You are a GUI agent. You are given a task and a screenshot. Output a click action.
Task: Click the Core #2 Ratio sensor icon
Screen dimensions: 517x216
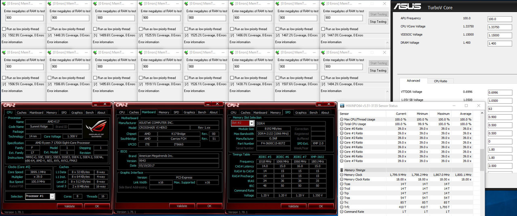click(341, 138)
